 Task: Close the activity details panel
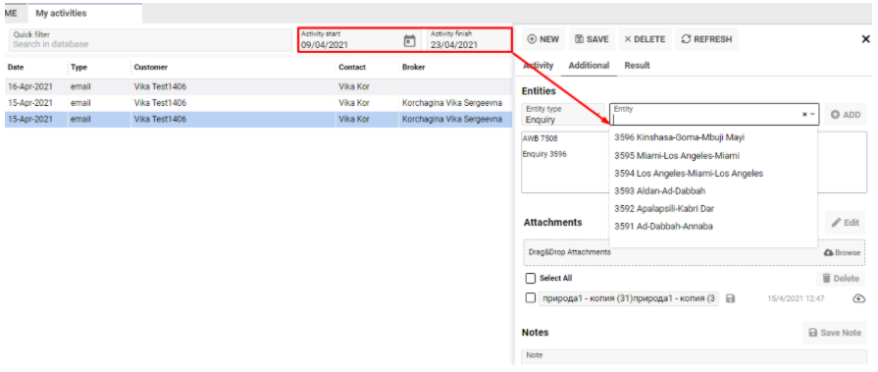coord(865,39)
